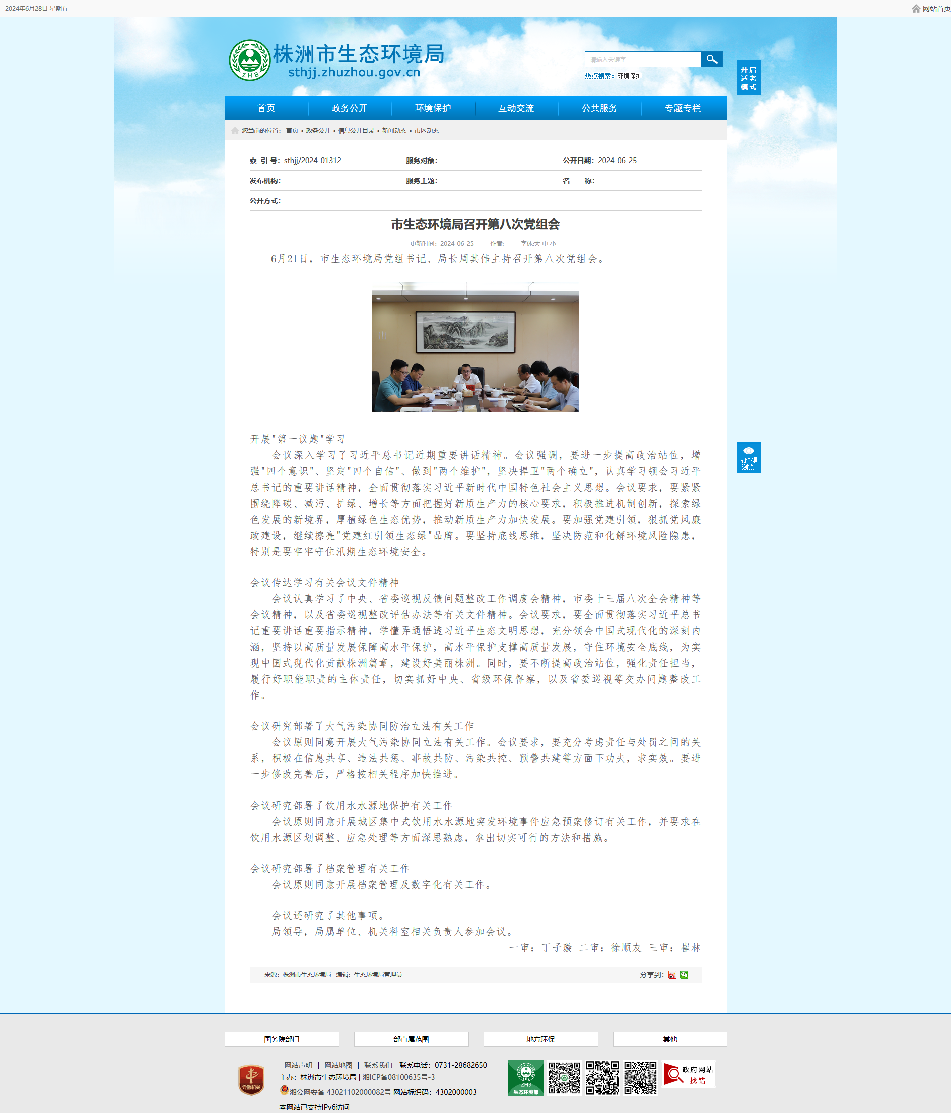Image resolution: width=951 pixels, height=1113 pixels.
Task: Click the magnifier search button
Action: pyautogui.click(x=711, y=59)
